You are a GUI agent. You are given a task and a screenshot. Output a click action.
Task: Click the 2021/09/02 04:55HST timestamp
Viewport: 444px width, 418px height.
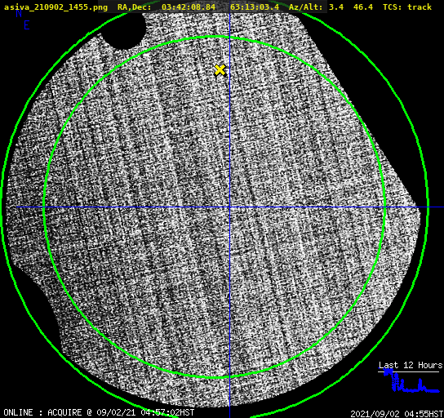[x=397, y=414]
